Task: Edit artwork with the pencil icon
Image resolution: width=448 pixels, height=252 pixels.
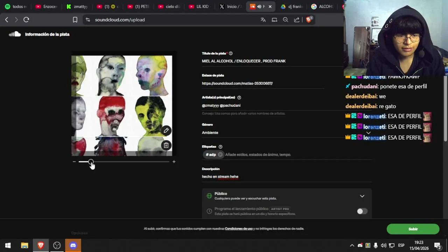Action: pyautogui.click(x=166, y=131)
